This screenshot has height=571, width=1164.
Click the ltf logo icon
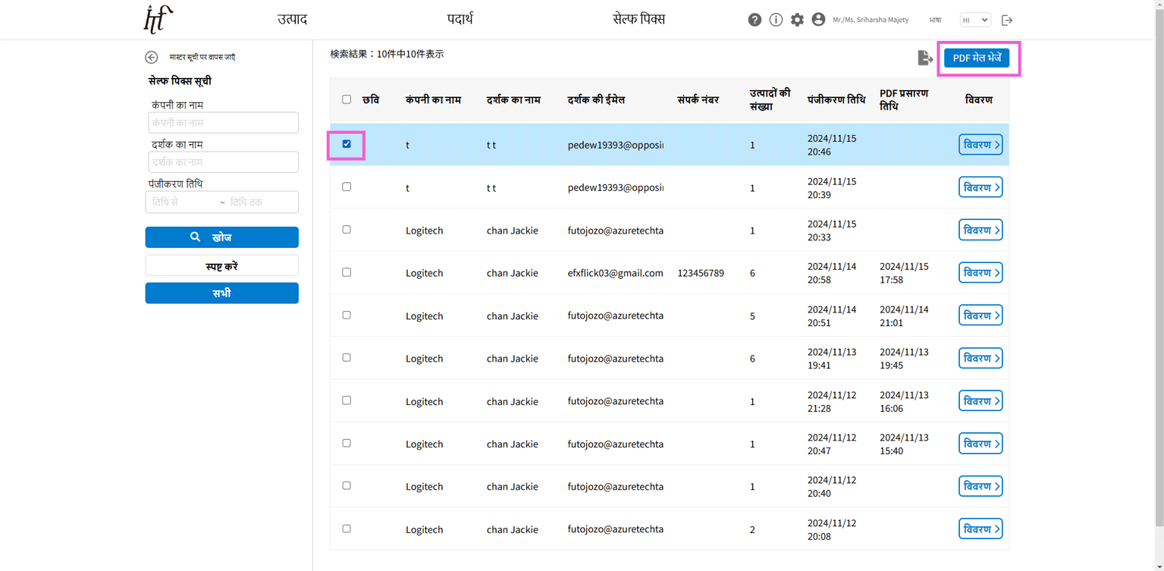click(158, 19)
